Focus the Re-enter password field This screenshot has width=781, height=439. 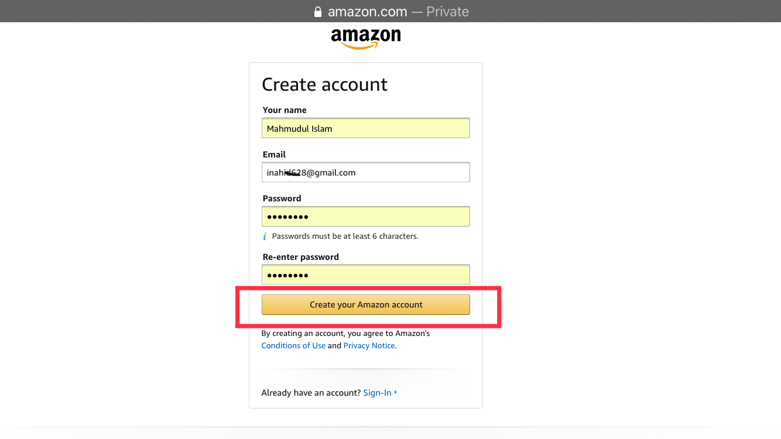[365, 274]
